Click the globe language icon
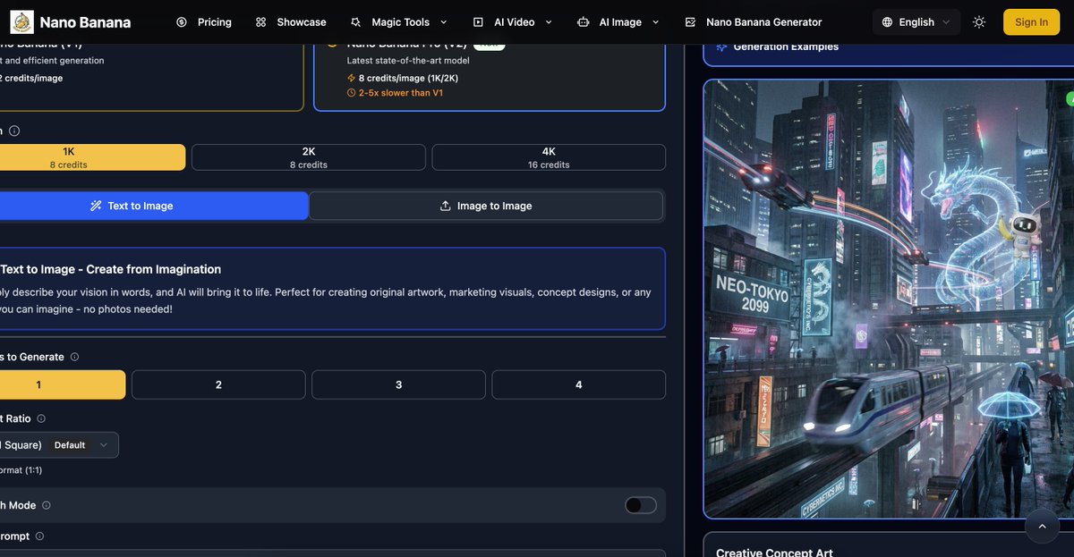1074x557 pixels. [887, 22]
